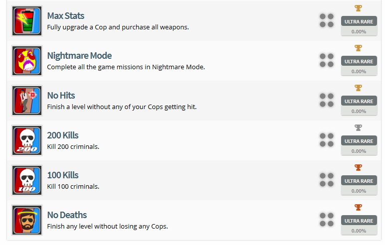The image size is (385, 245).
Task: Click the silver trophy cup for 200 Kills
Action: click(358, 127)
